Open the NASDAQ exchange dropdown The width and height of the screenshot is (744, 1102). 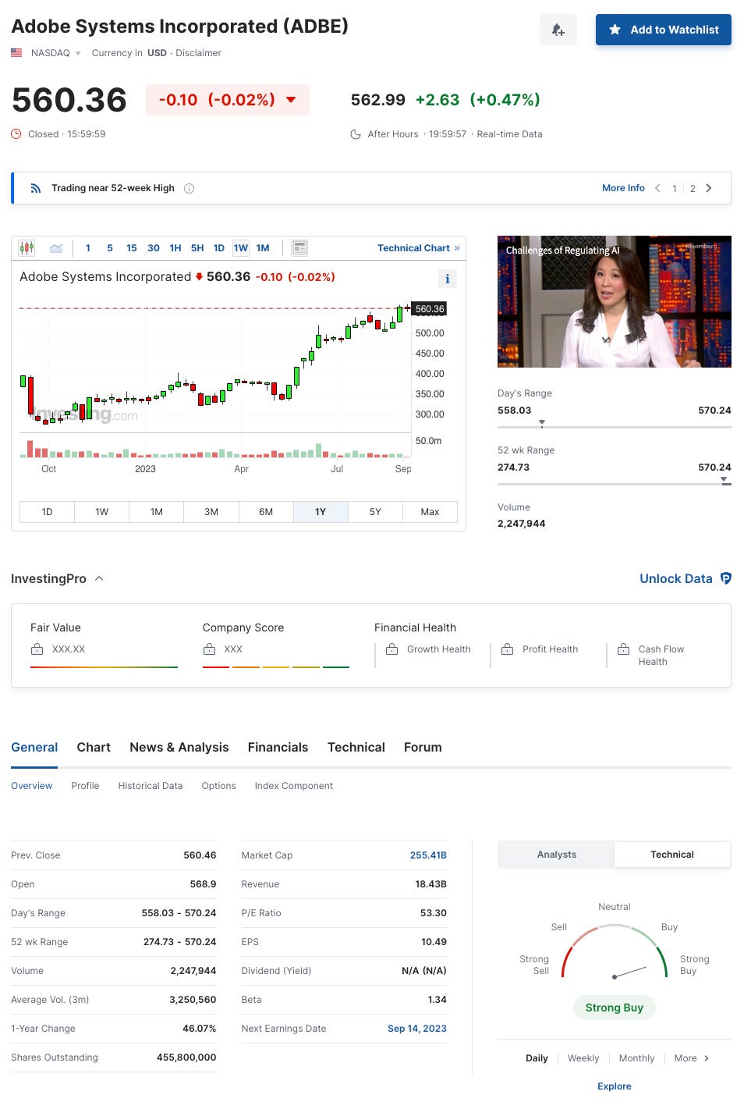click(x=55, y=53)
